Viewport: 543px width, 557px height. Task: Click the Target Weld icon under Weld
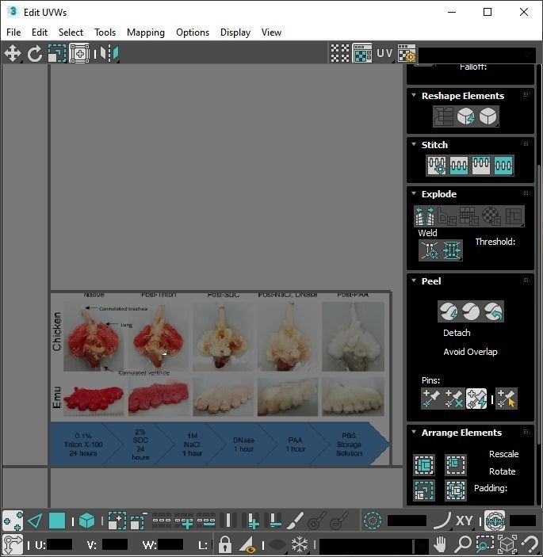point(430,250)
